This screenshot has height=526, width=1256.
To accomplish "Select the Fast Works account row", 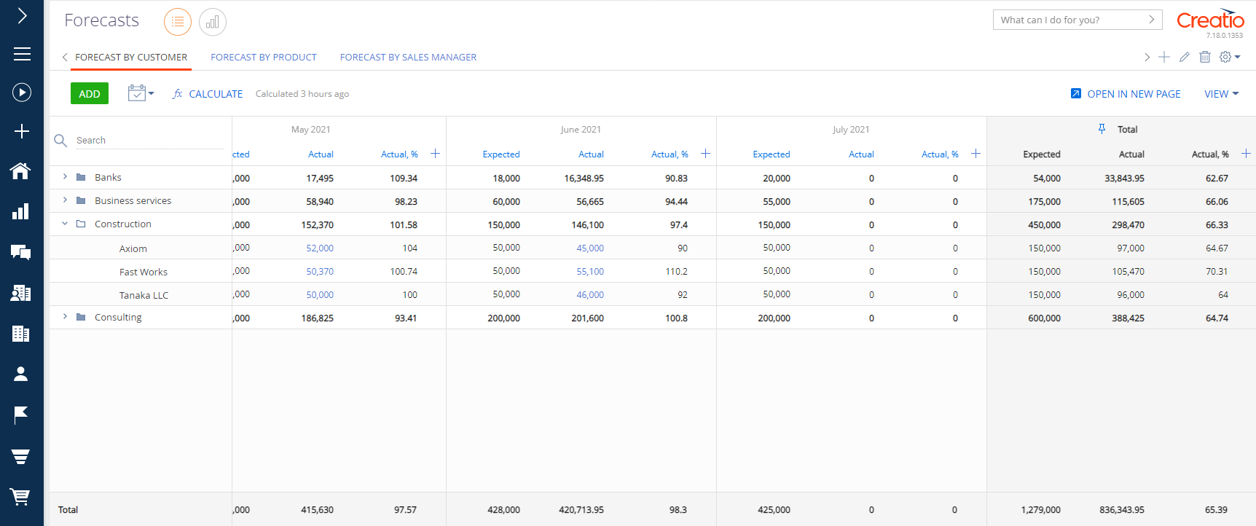I will coord(144,272).
